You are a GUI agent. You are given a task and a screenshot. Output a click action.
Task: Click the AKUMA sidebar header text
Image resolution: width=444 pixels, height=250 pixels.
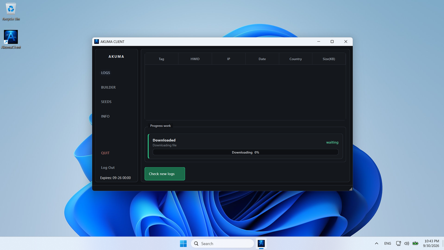(116, 57)
